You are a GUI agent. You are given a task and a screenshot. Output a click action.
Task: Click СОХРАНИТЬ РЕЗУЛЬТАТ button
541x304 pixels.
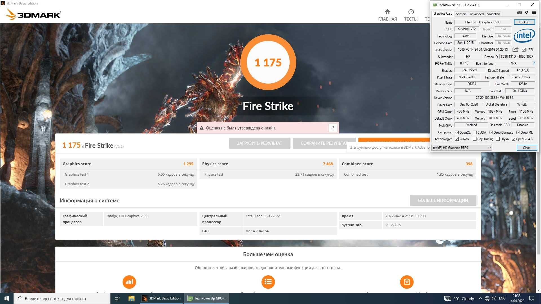[324, 143]
